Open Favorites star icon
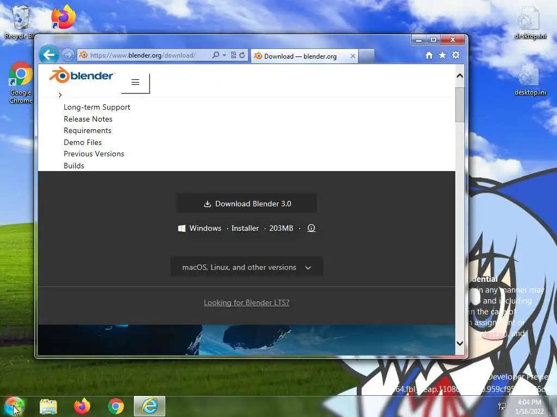Image resolution: width=557 pixels, height=417 pixels. [x=442, y=55]
